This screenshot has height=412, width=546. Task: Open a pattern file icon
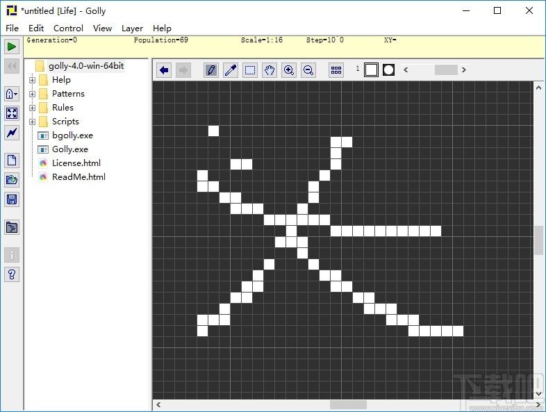[12, 180]
